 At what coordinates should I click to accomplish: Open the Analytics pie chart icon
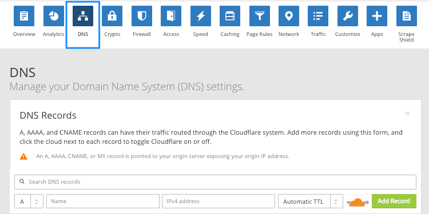point(54,16)
